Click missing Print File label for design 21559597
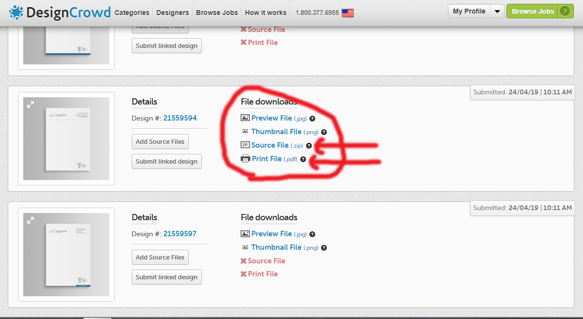The height and width of the screenshot is (319, 583). click(263, 274)
